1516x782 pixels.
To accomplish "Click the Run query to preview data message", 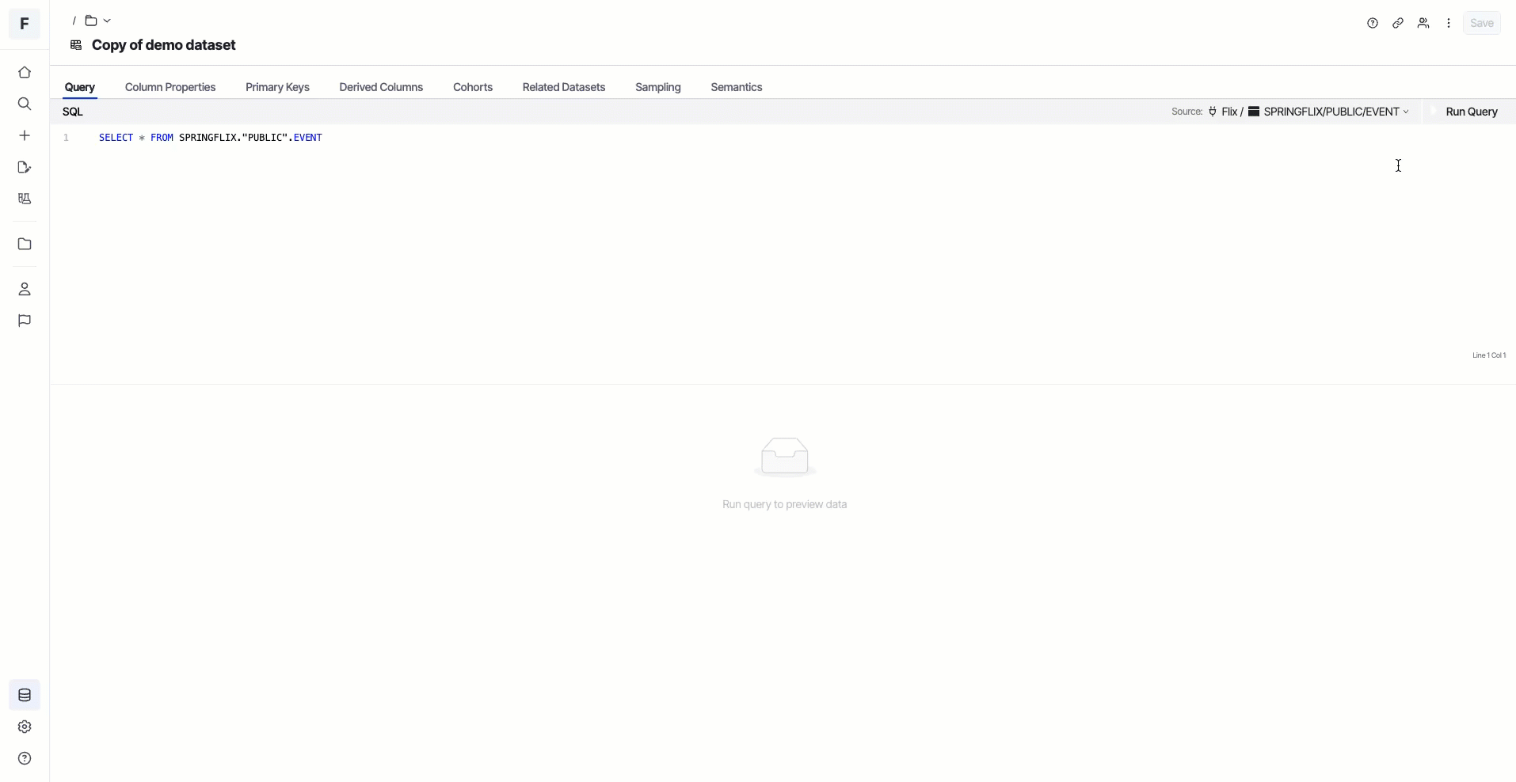I will pyautogui.click(x=785, y=504).
